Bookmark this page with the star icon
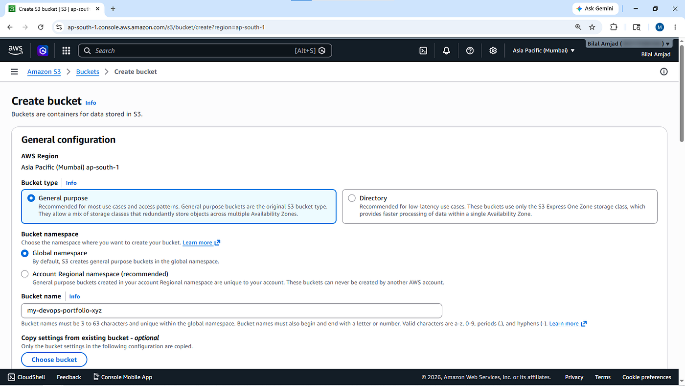The image size is (685, 386). [592, 27]
